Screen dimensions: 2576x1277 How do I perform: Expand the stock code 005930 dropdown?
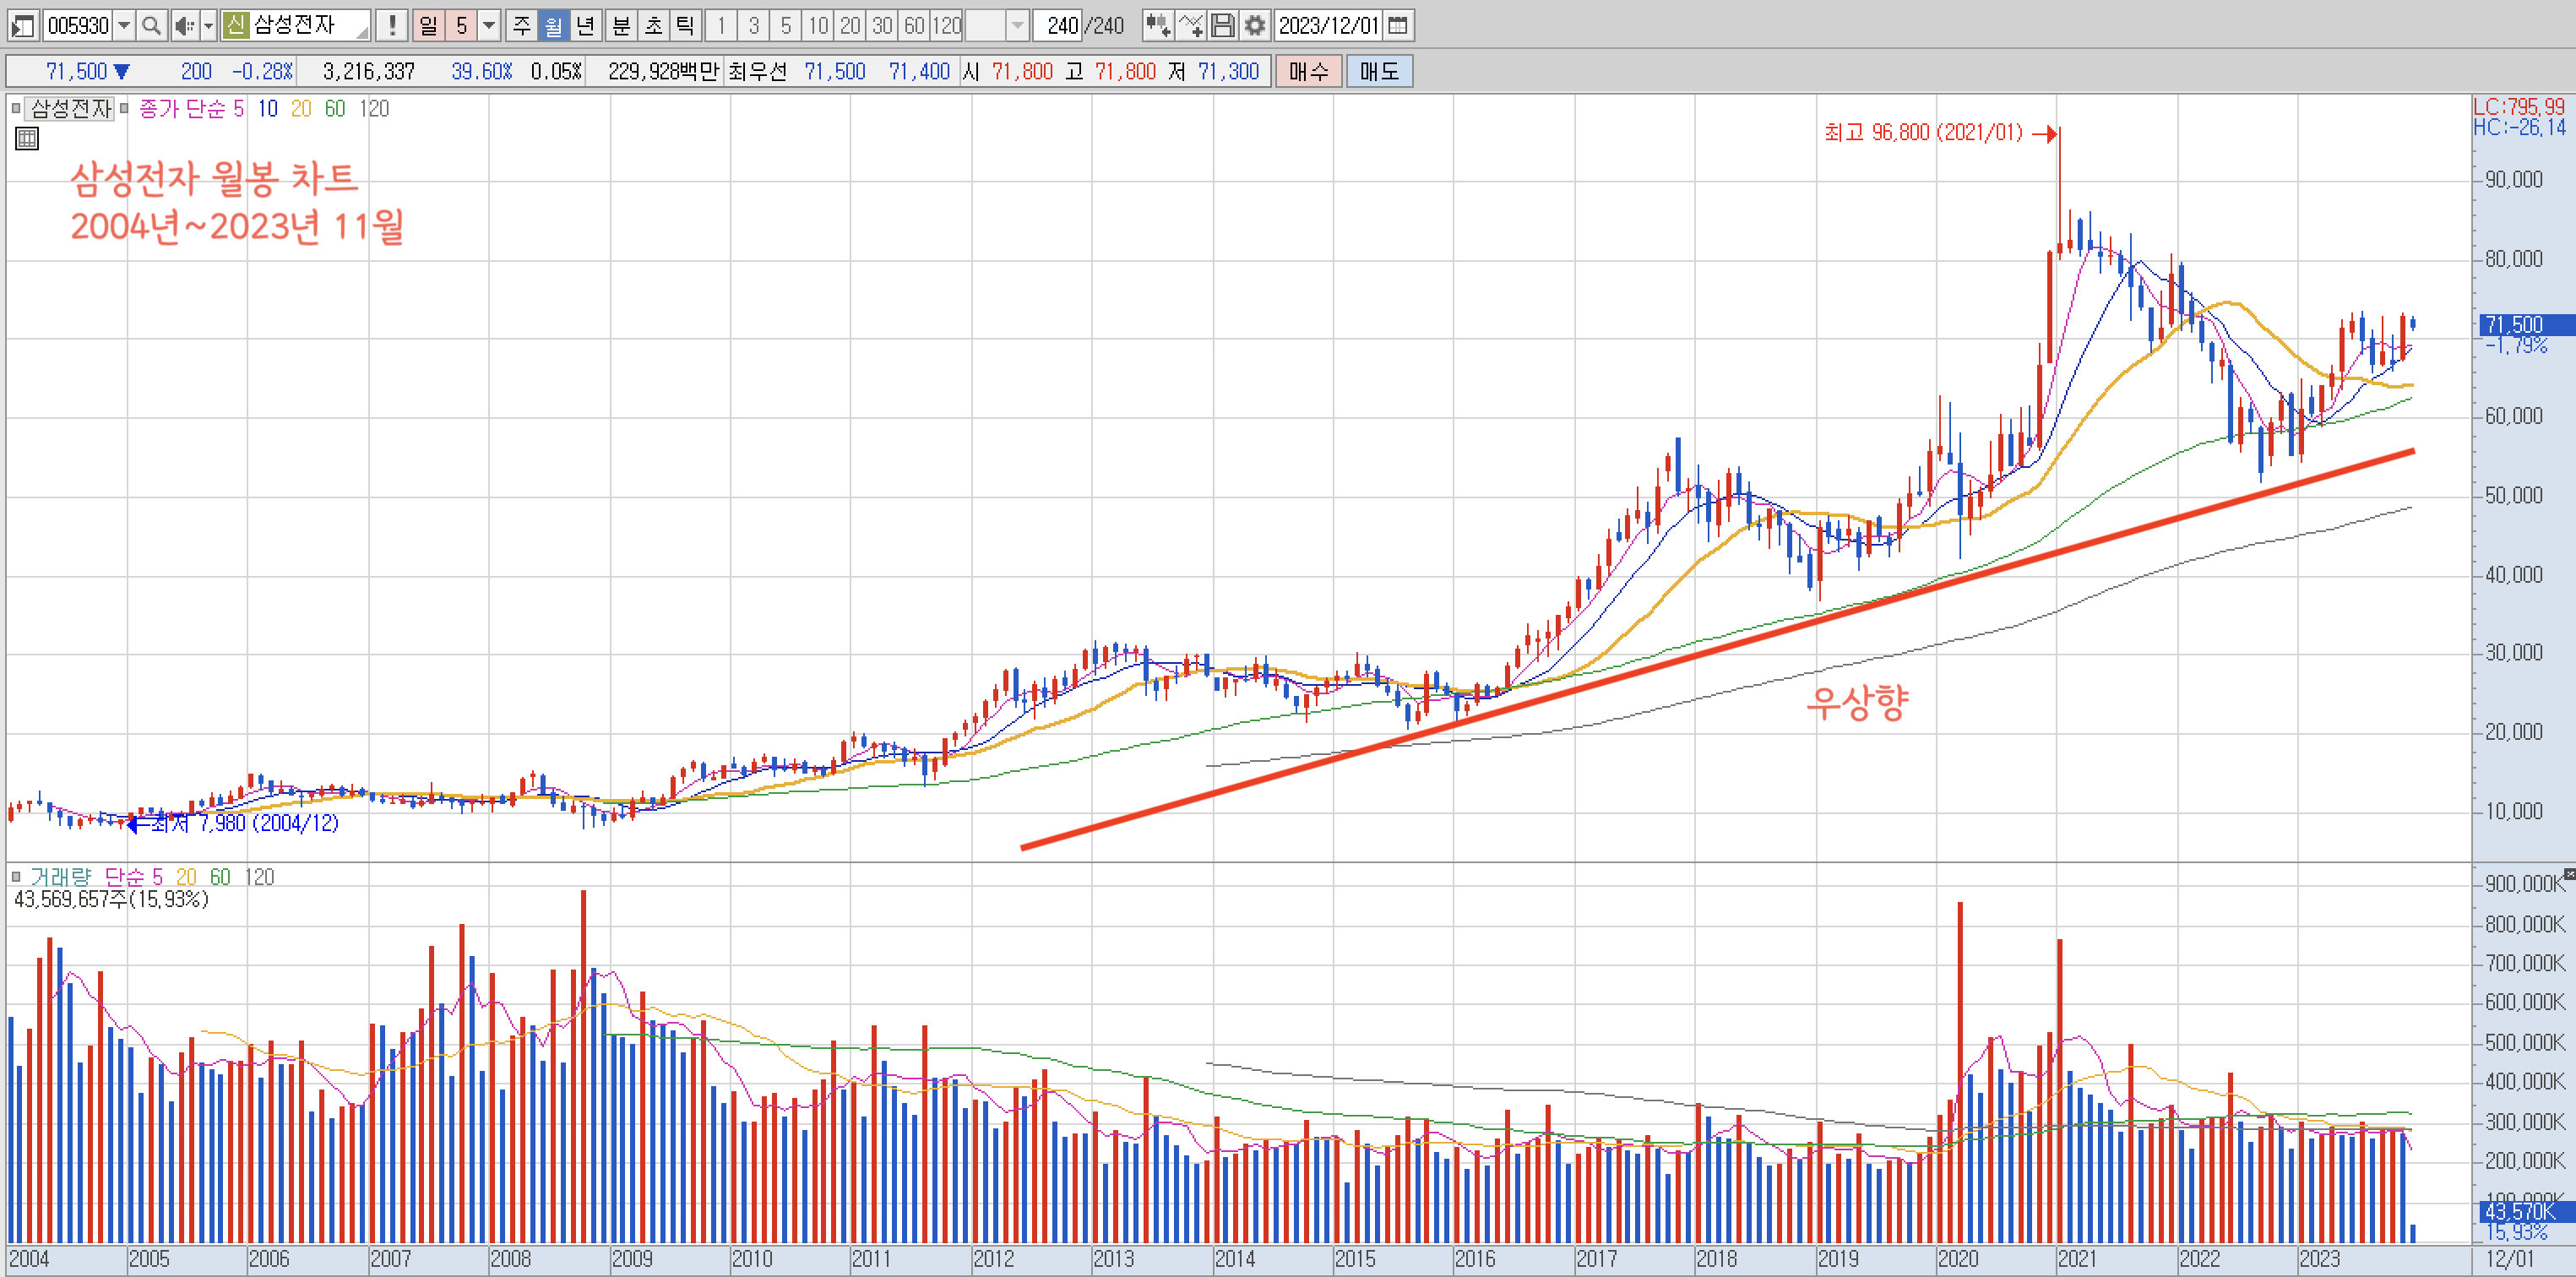[124, 26]
